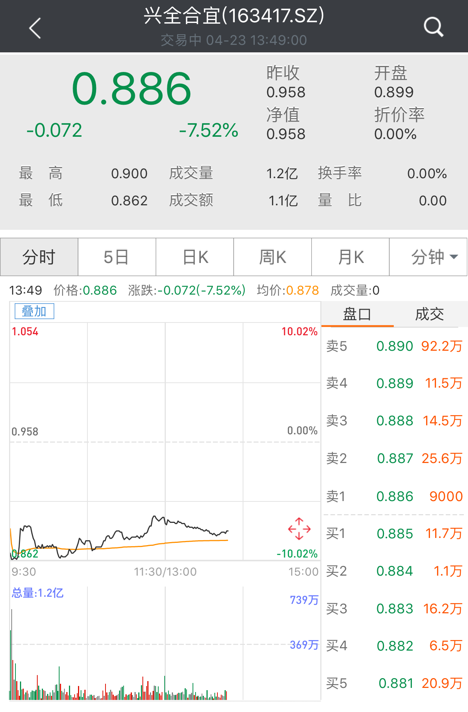Viewport: 468px width, 712px height.
Task: Tap the 昨收 value 0.958
Action: [286, 92]
